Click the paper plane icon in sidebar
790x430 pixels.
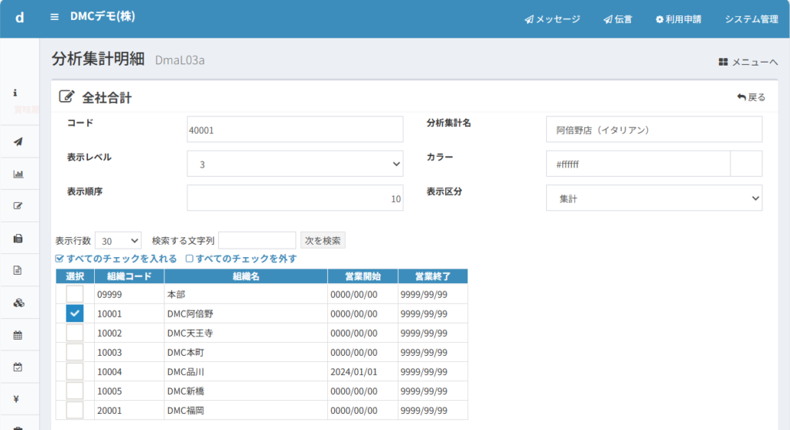point(19,141)
